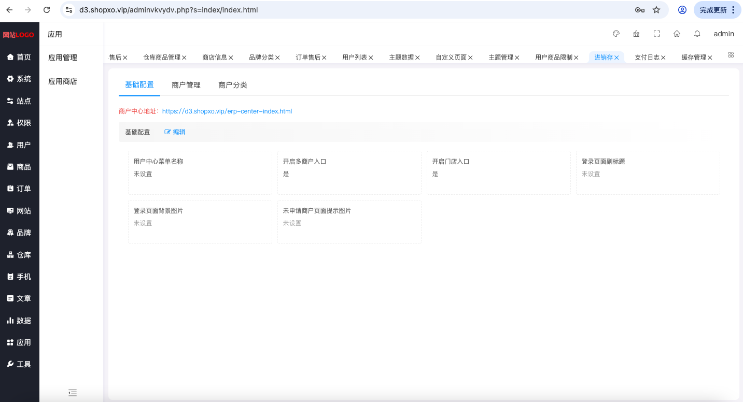The height and width of the screenshot is (402, 743).
Task: Open the tab grid menu icon
Action: [731, 55]
